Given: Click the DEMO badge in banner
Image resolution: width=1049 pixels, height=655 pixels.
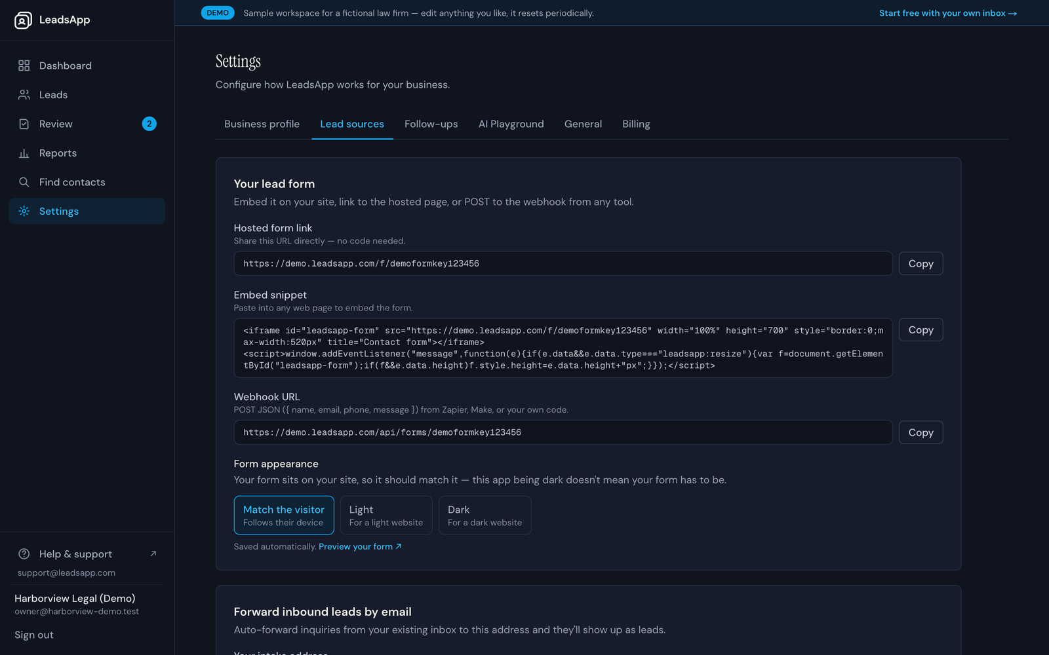Looking at the screenshot, I should click(x=218, y=13).
